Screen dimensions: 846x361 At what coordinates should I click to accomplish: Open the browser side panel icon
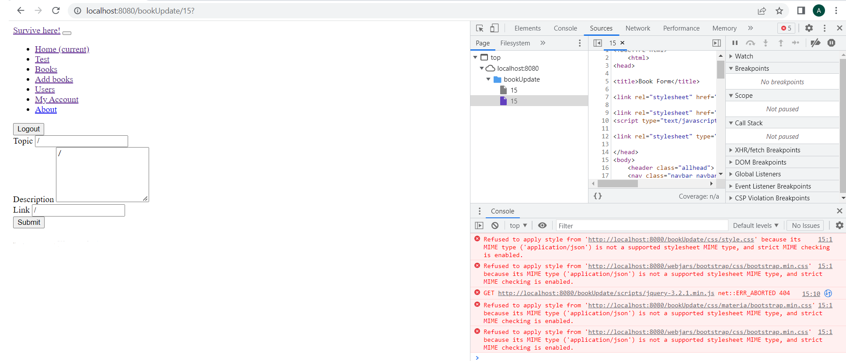click(x=801, y=10)
